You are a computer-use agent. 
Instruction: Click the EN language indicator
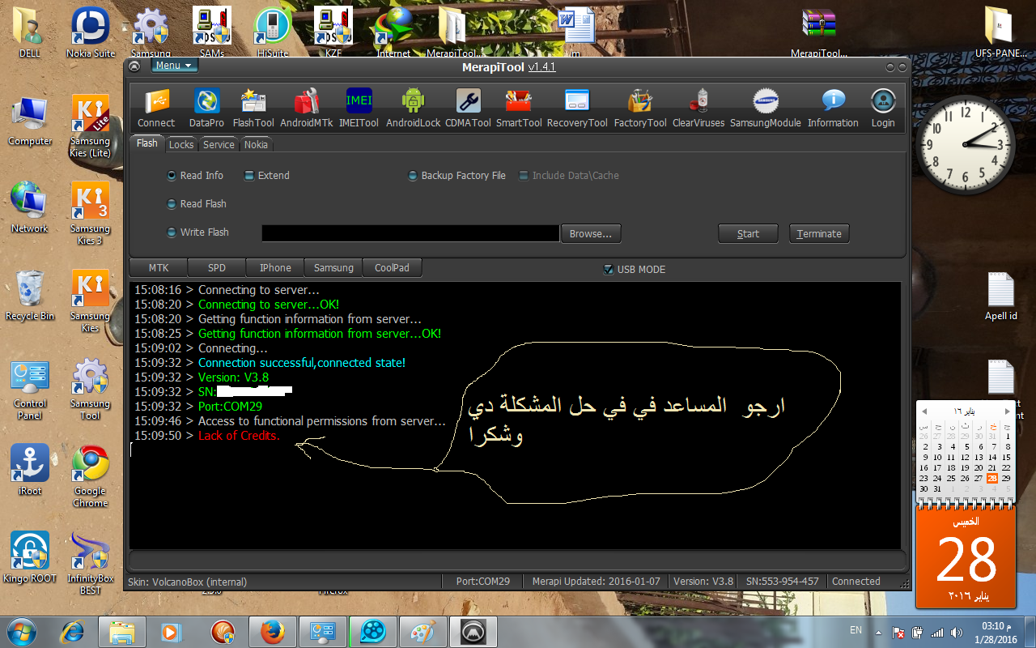tap(856, 629)
